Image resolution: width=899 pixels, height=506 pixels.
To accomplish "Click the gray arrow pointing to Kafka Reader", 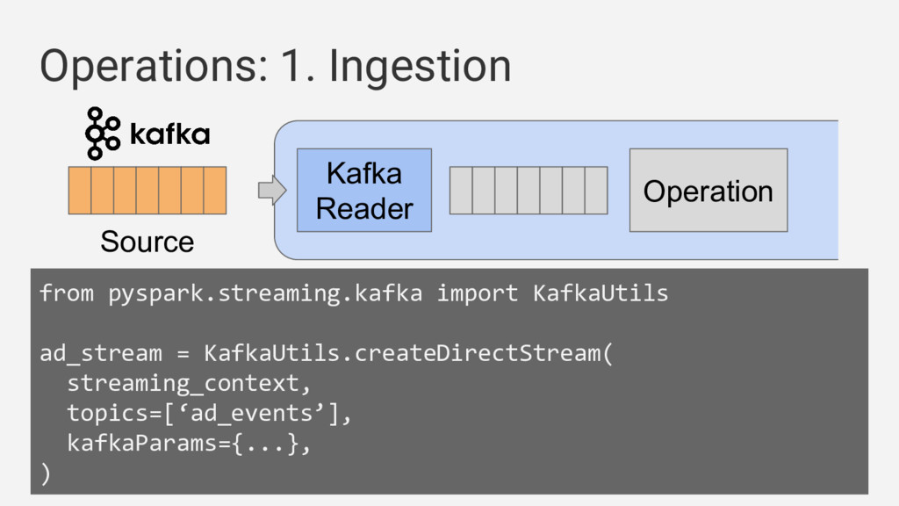I will 272,190.
